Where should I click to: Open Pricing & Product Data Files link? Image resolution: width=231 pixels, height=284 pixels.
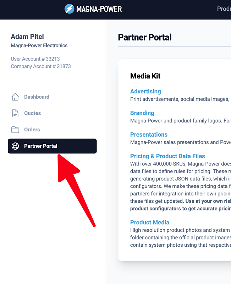tap(167, 156)
